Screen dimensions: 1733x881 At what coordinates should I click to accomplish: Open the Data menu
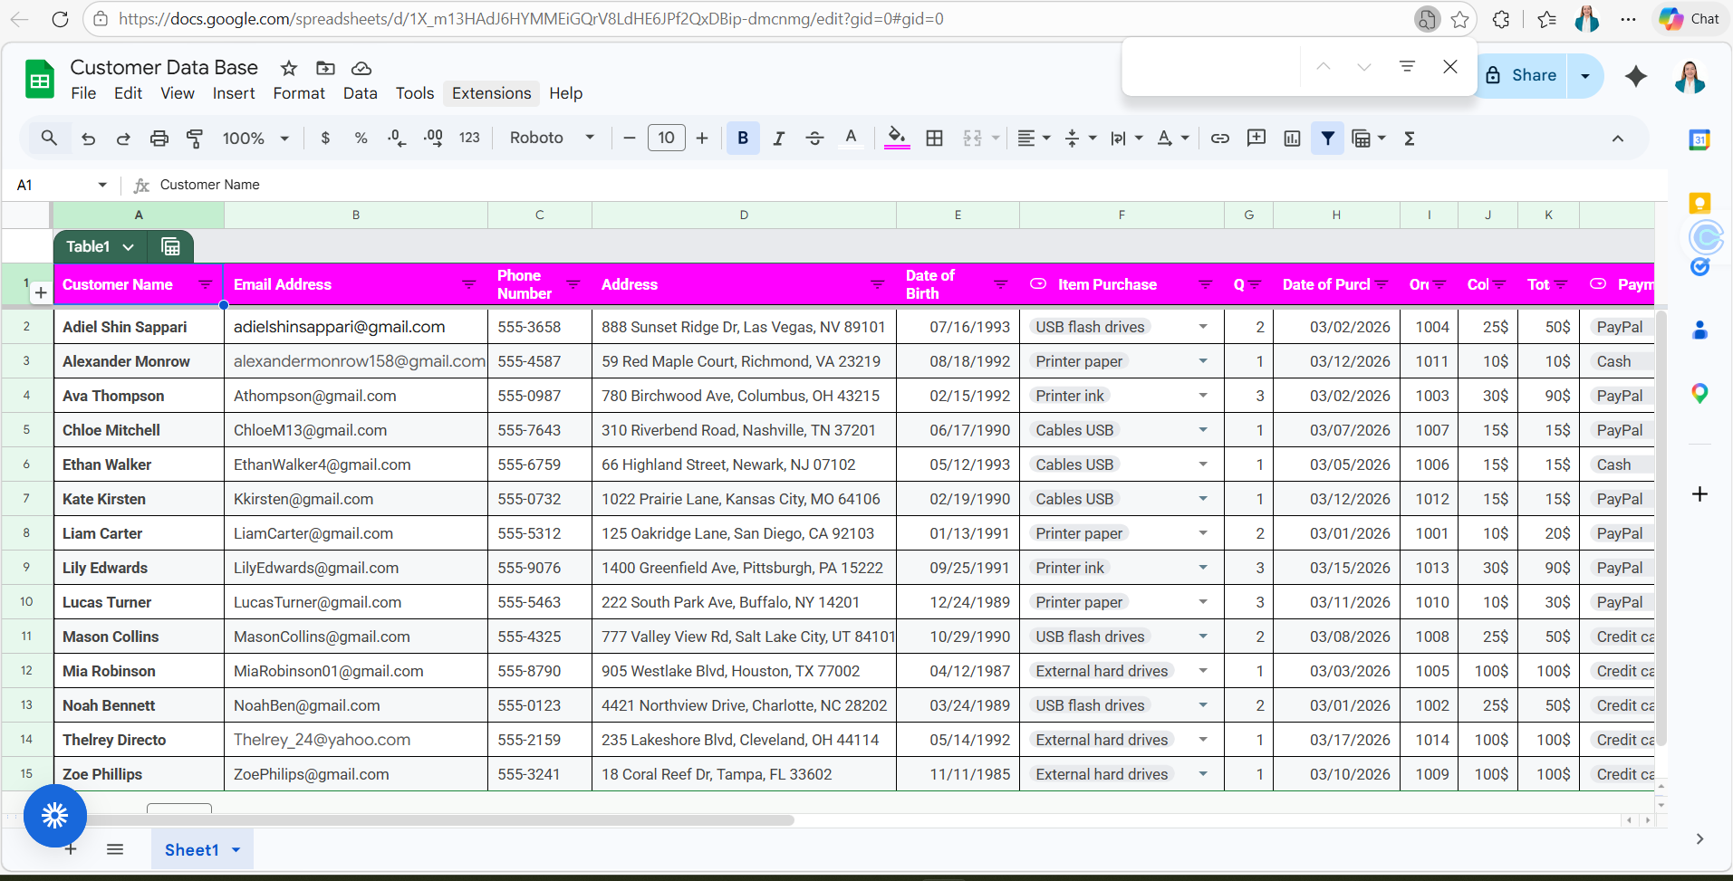pos(360,93)
